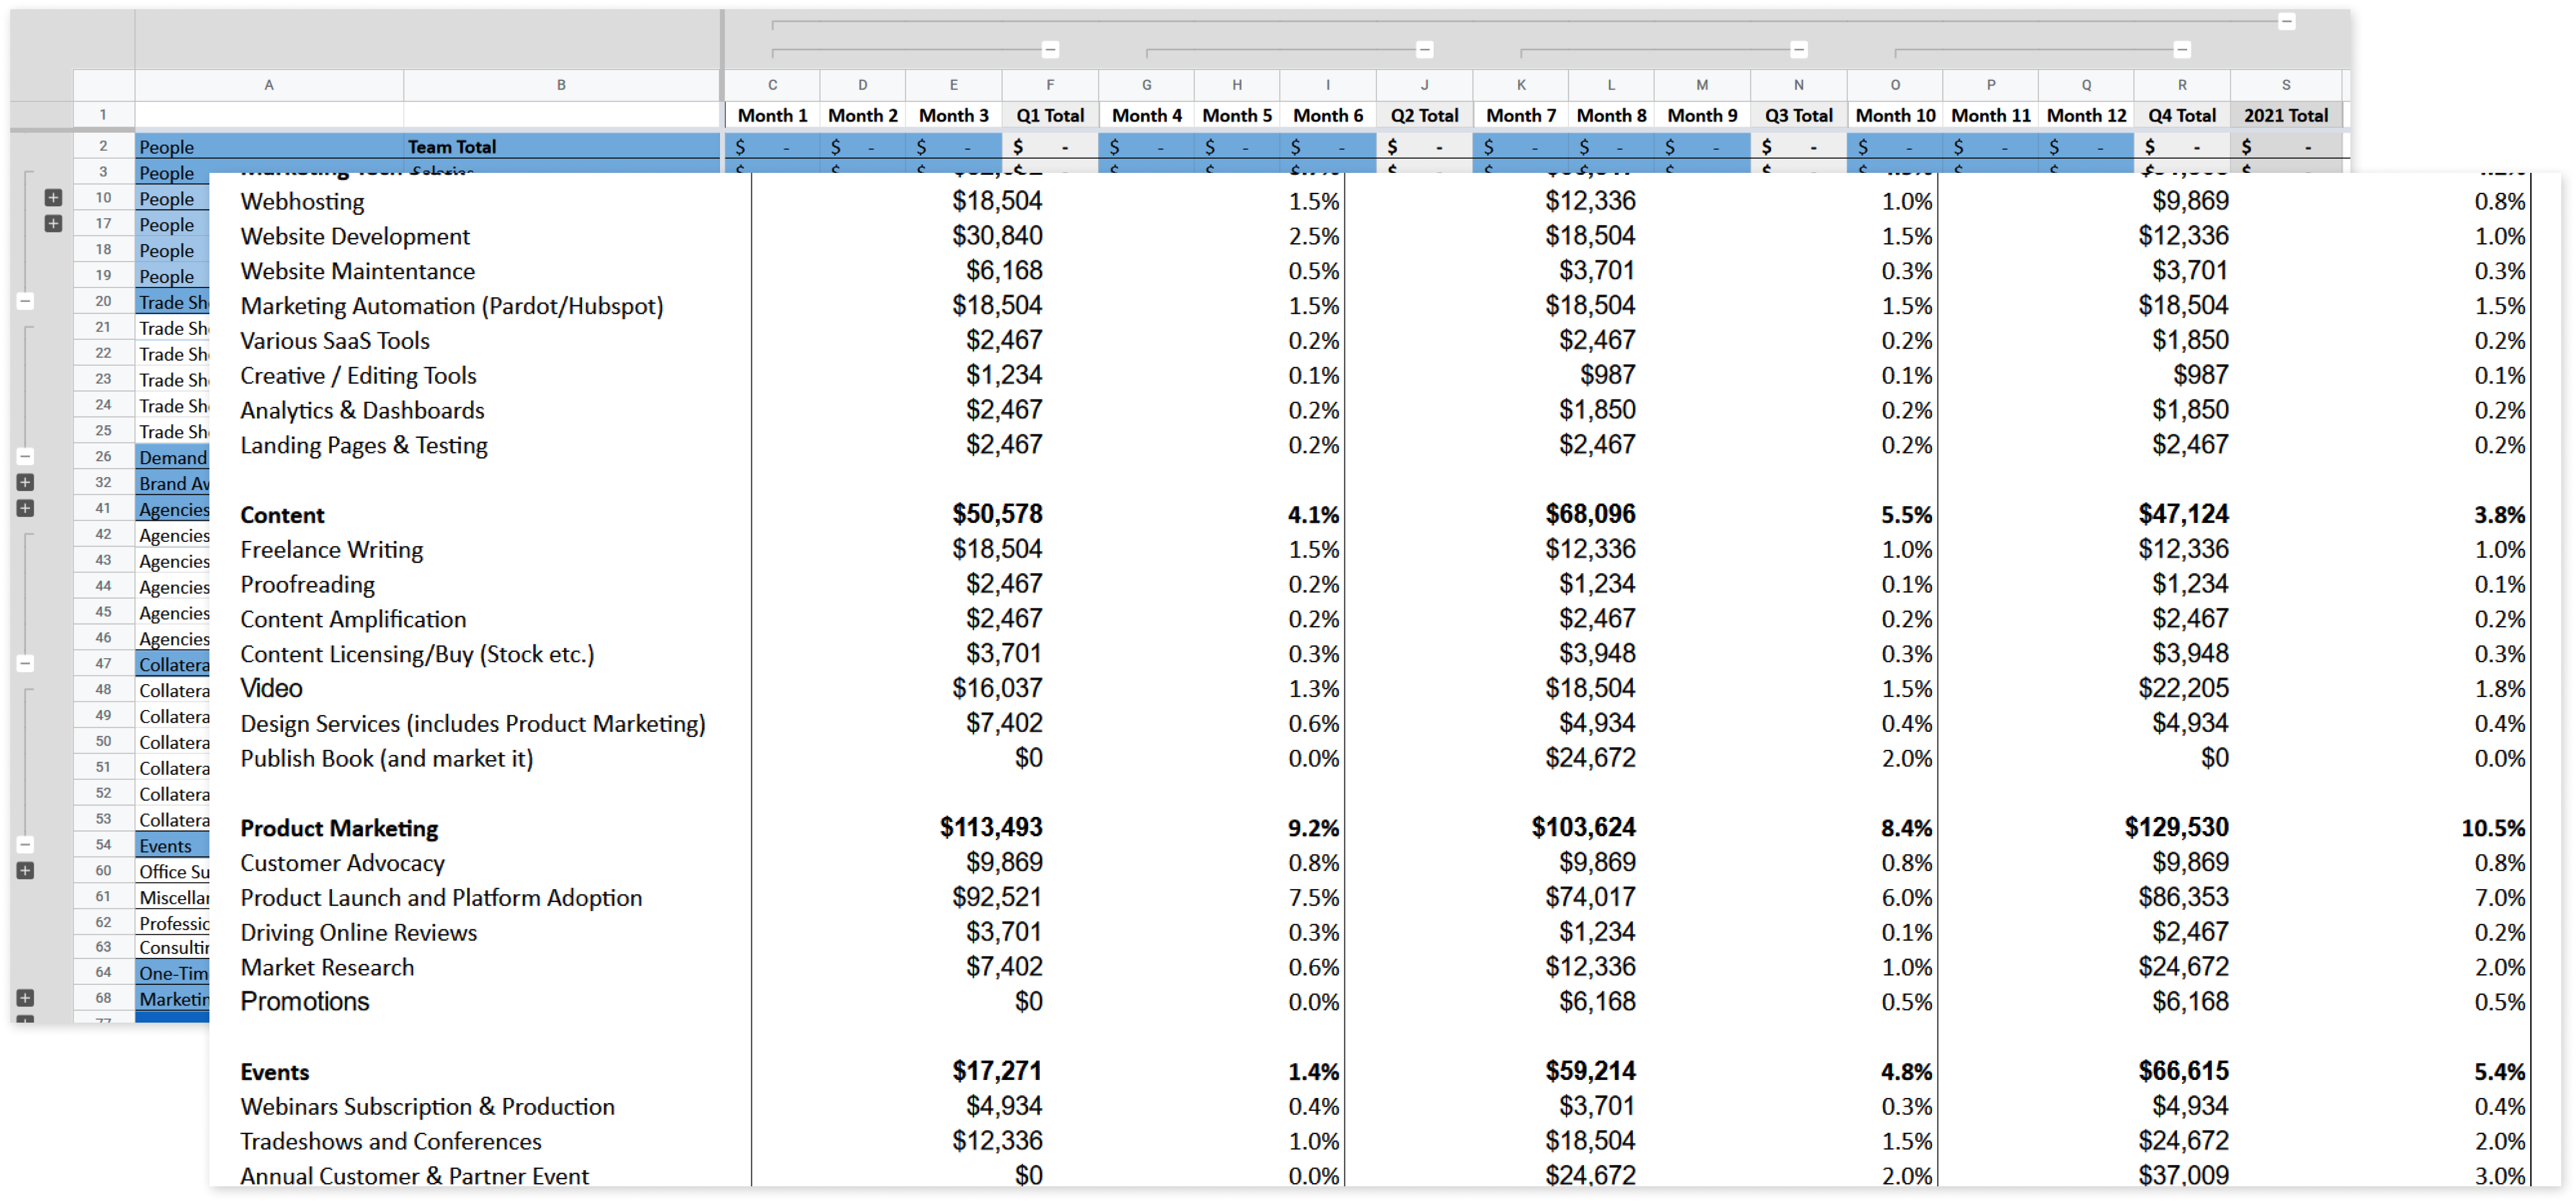The width and height of the screenshot is (2576, 1202).
Task: Expand the group at row 68
Action: pos(26,998)
